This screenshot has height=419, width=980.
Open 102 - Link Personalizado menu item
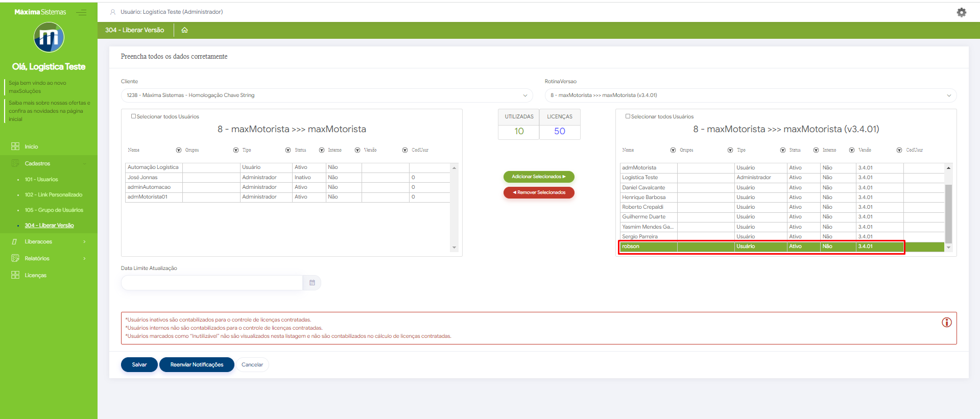pos(54,195)
